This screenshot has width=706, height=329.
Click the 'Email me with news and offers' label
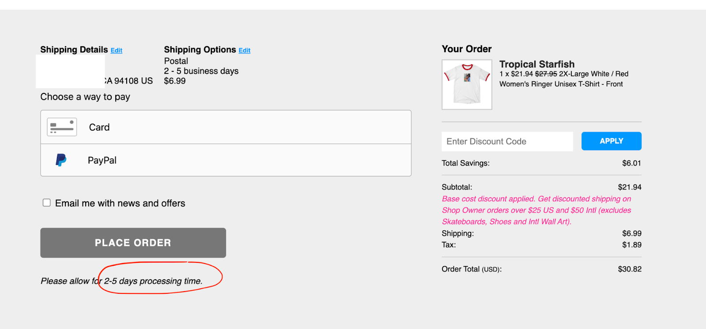[x=120, y=203]
